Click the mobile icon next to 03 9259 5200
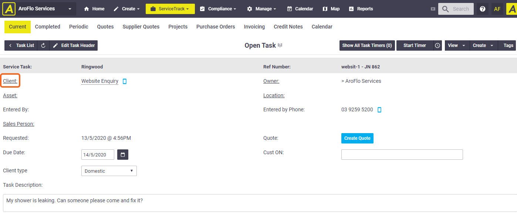 click(379, 110)
